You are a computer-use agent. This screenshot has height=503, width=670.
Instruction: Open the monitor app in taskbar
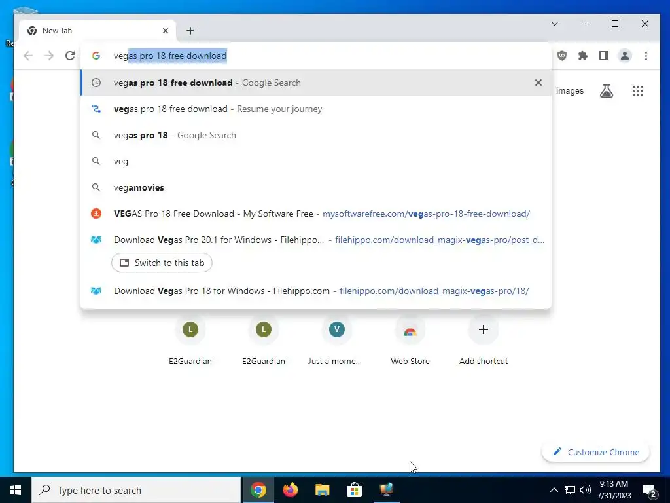386,490
